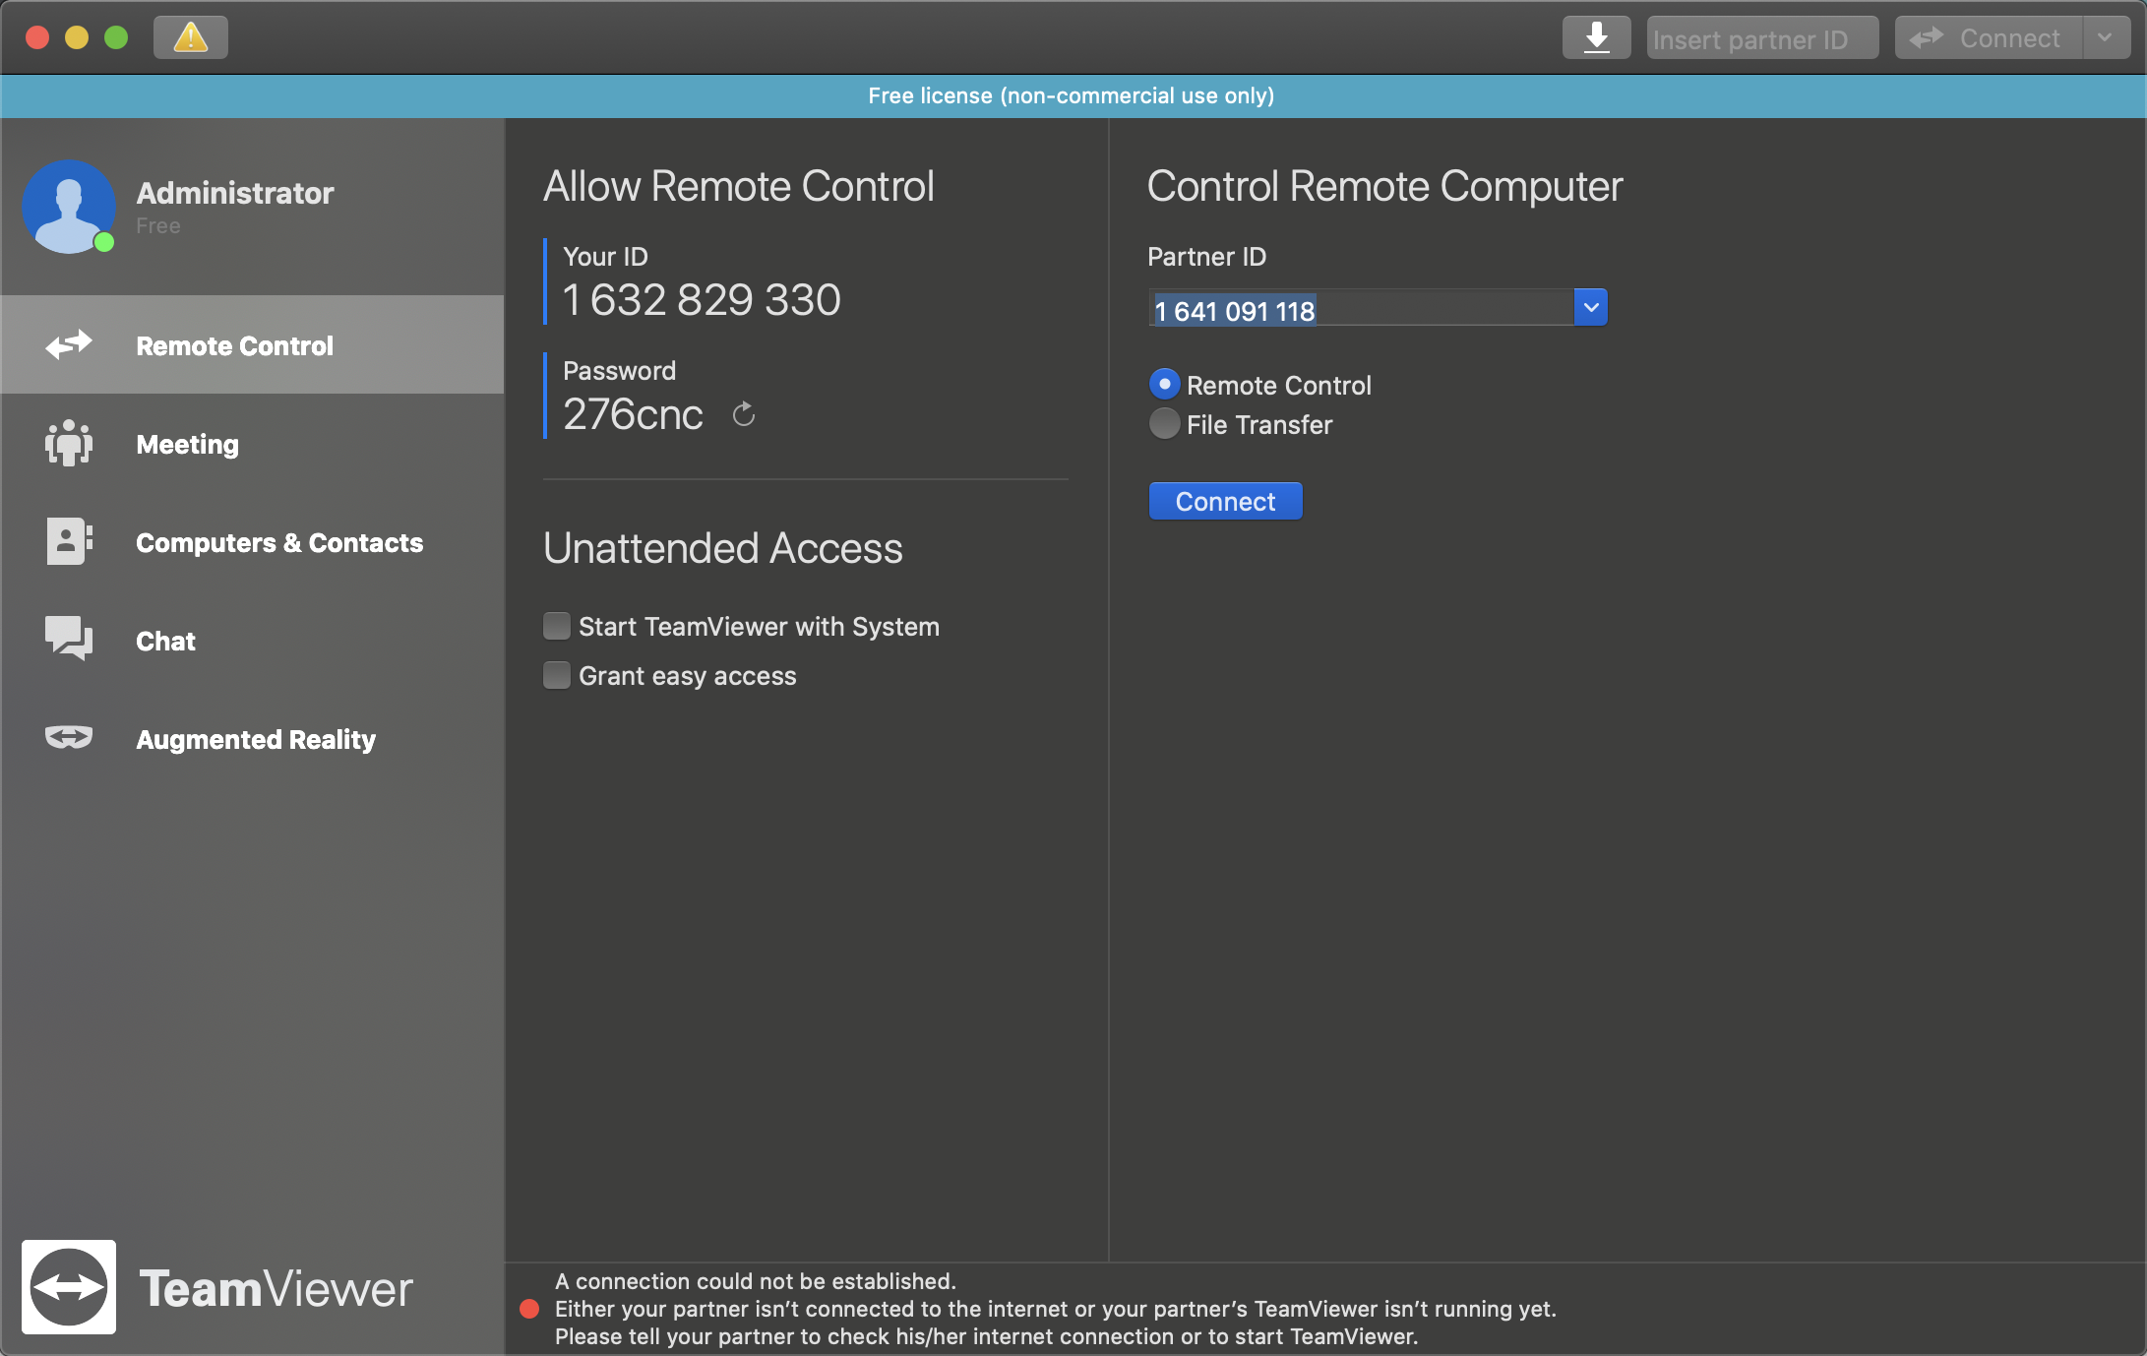Click the yellow warning triangle icon
Image resolution: width=2147 pixels, height=1356 pixels.
[x=190, y=37]
